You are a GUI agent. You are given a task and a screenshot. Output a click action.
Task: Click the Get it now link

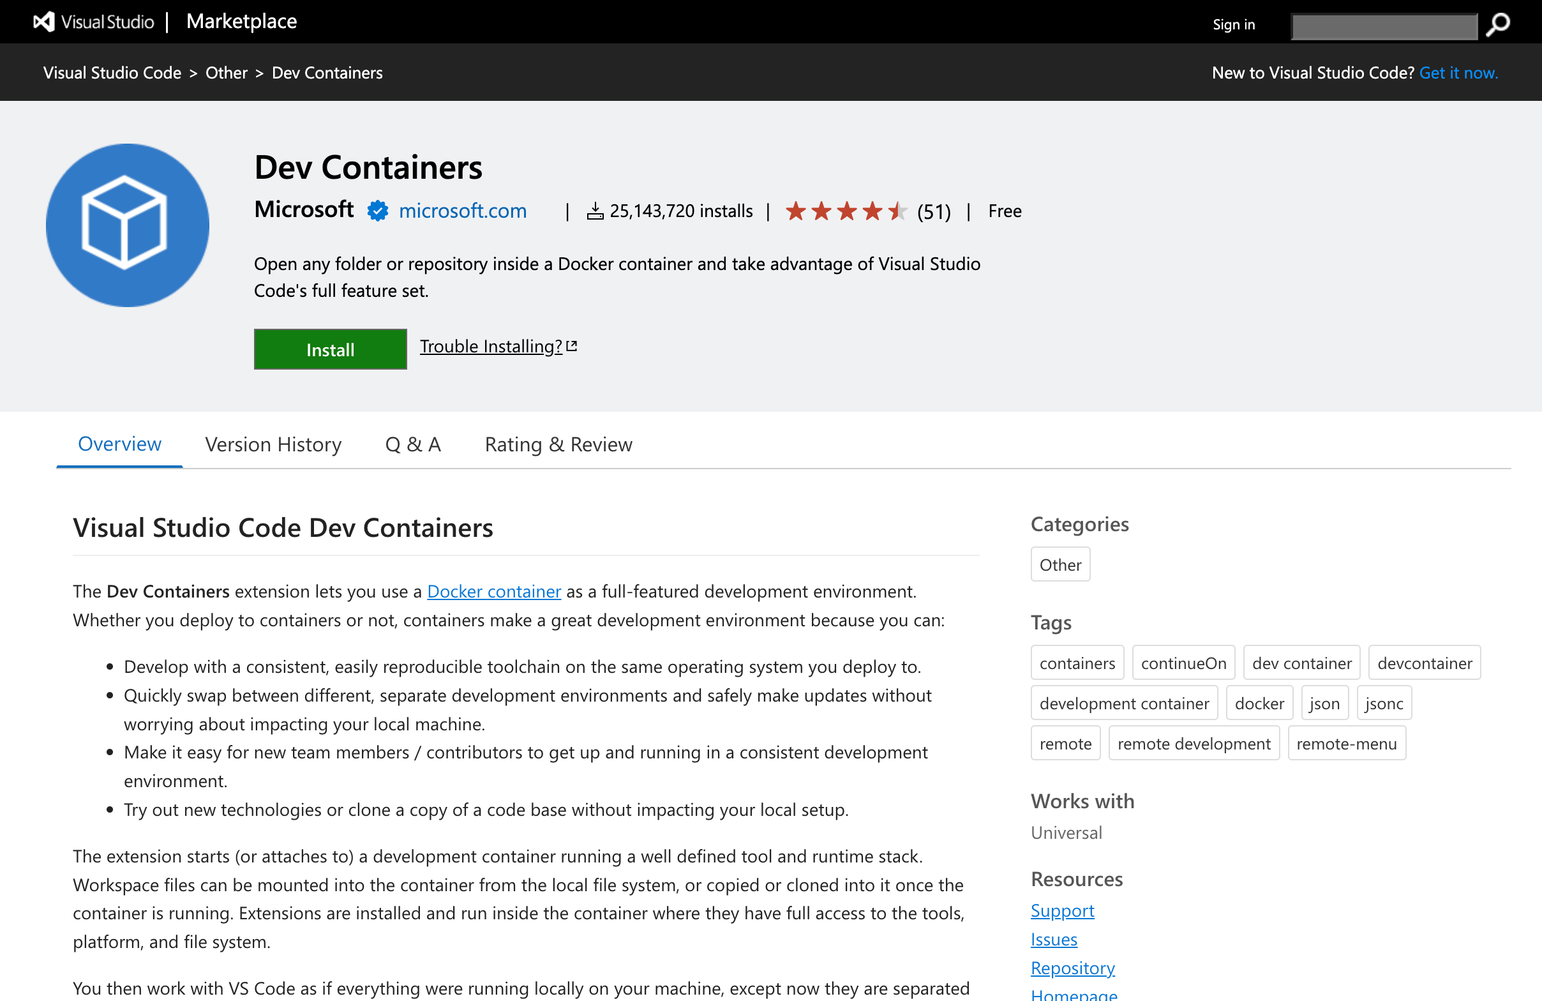click(x=1458, y=73)
